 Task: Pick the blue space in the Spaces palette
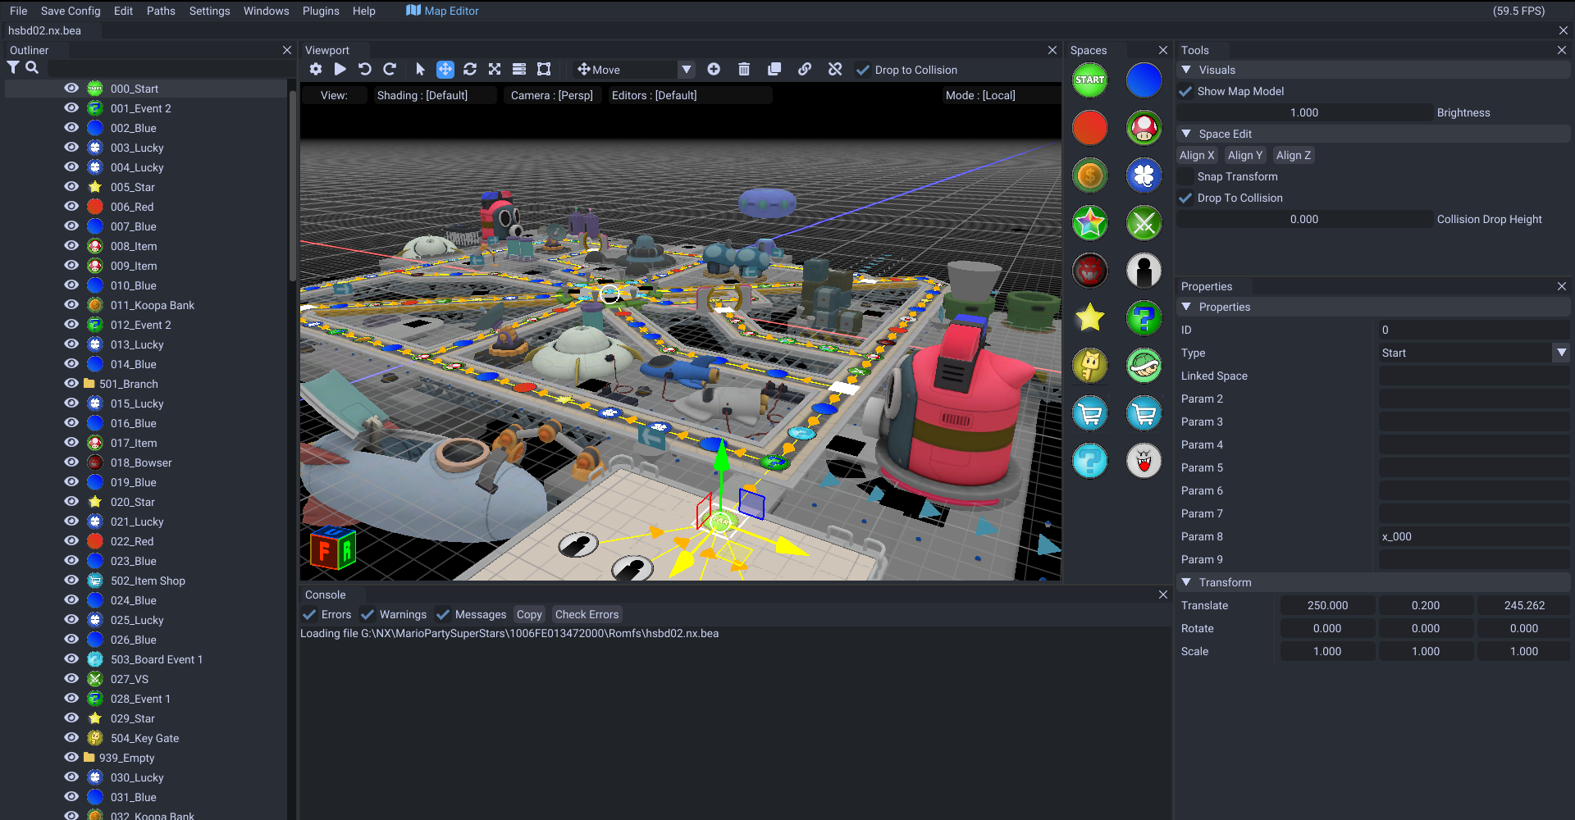(1144, 80)
